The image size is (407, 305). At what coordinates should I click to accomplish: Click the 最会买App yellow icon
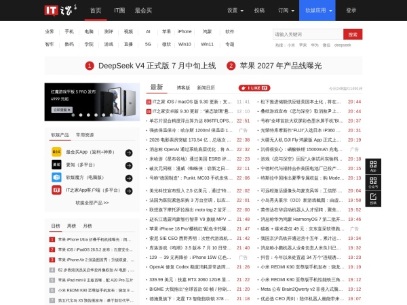(56, 152)
